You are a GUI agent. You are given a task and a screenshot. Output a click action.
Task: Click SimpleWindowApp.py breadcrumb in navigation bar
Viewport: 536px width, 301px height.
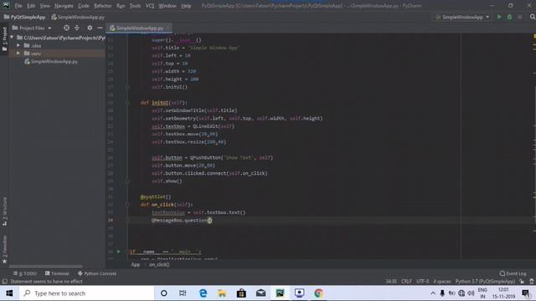coord(78,17)
